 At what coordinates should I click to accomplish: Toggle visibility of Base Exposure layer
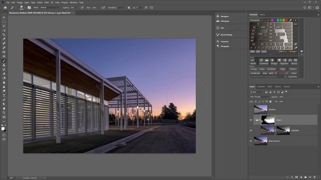pyautogui.click(x=251, y=141)
